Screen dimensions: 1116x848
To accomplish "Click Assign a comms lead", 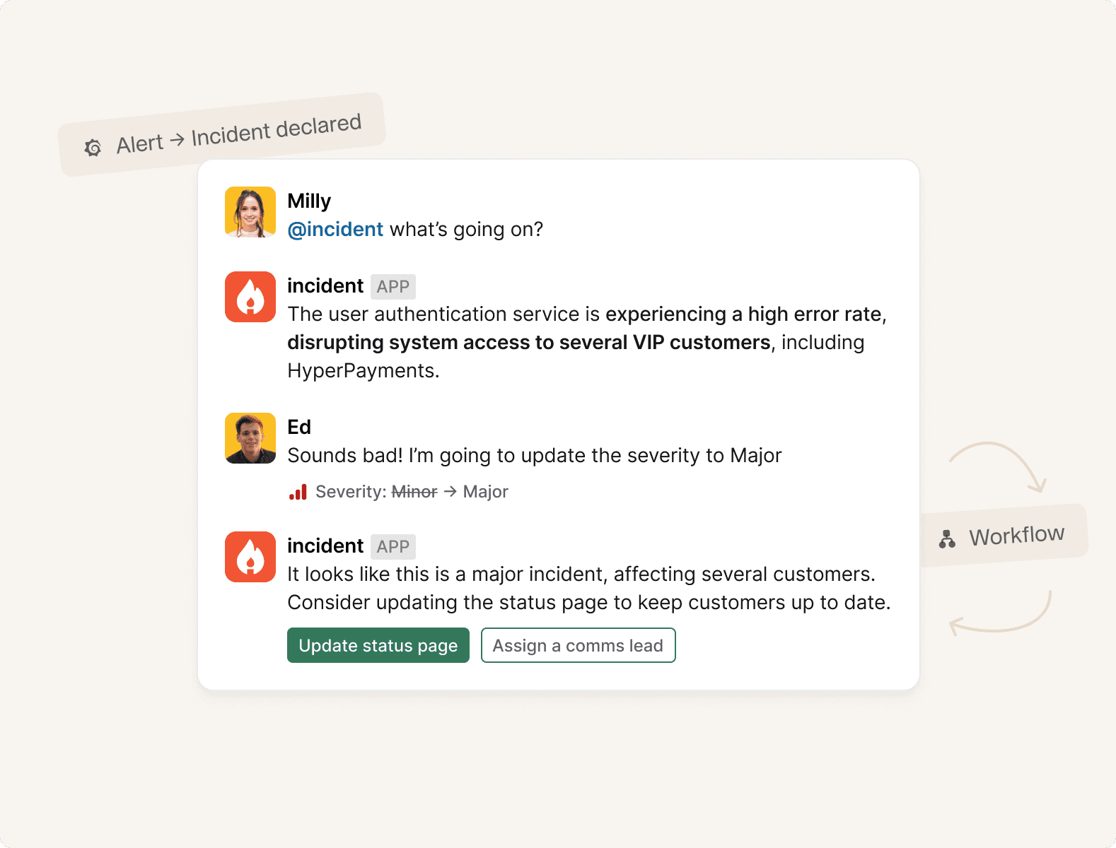I will coord(578,645).
